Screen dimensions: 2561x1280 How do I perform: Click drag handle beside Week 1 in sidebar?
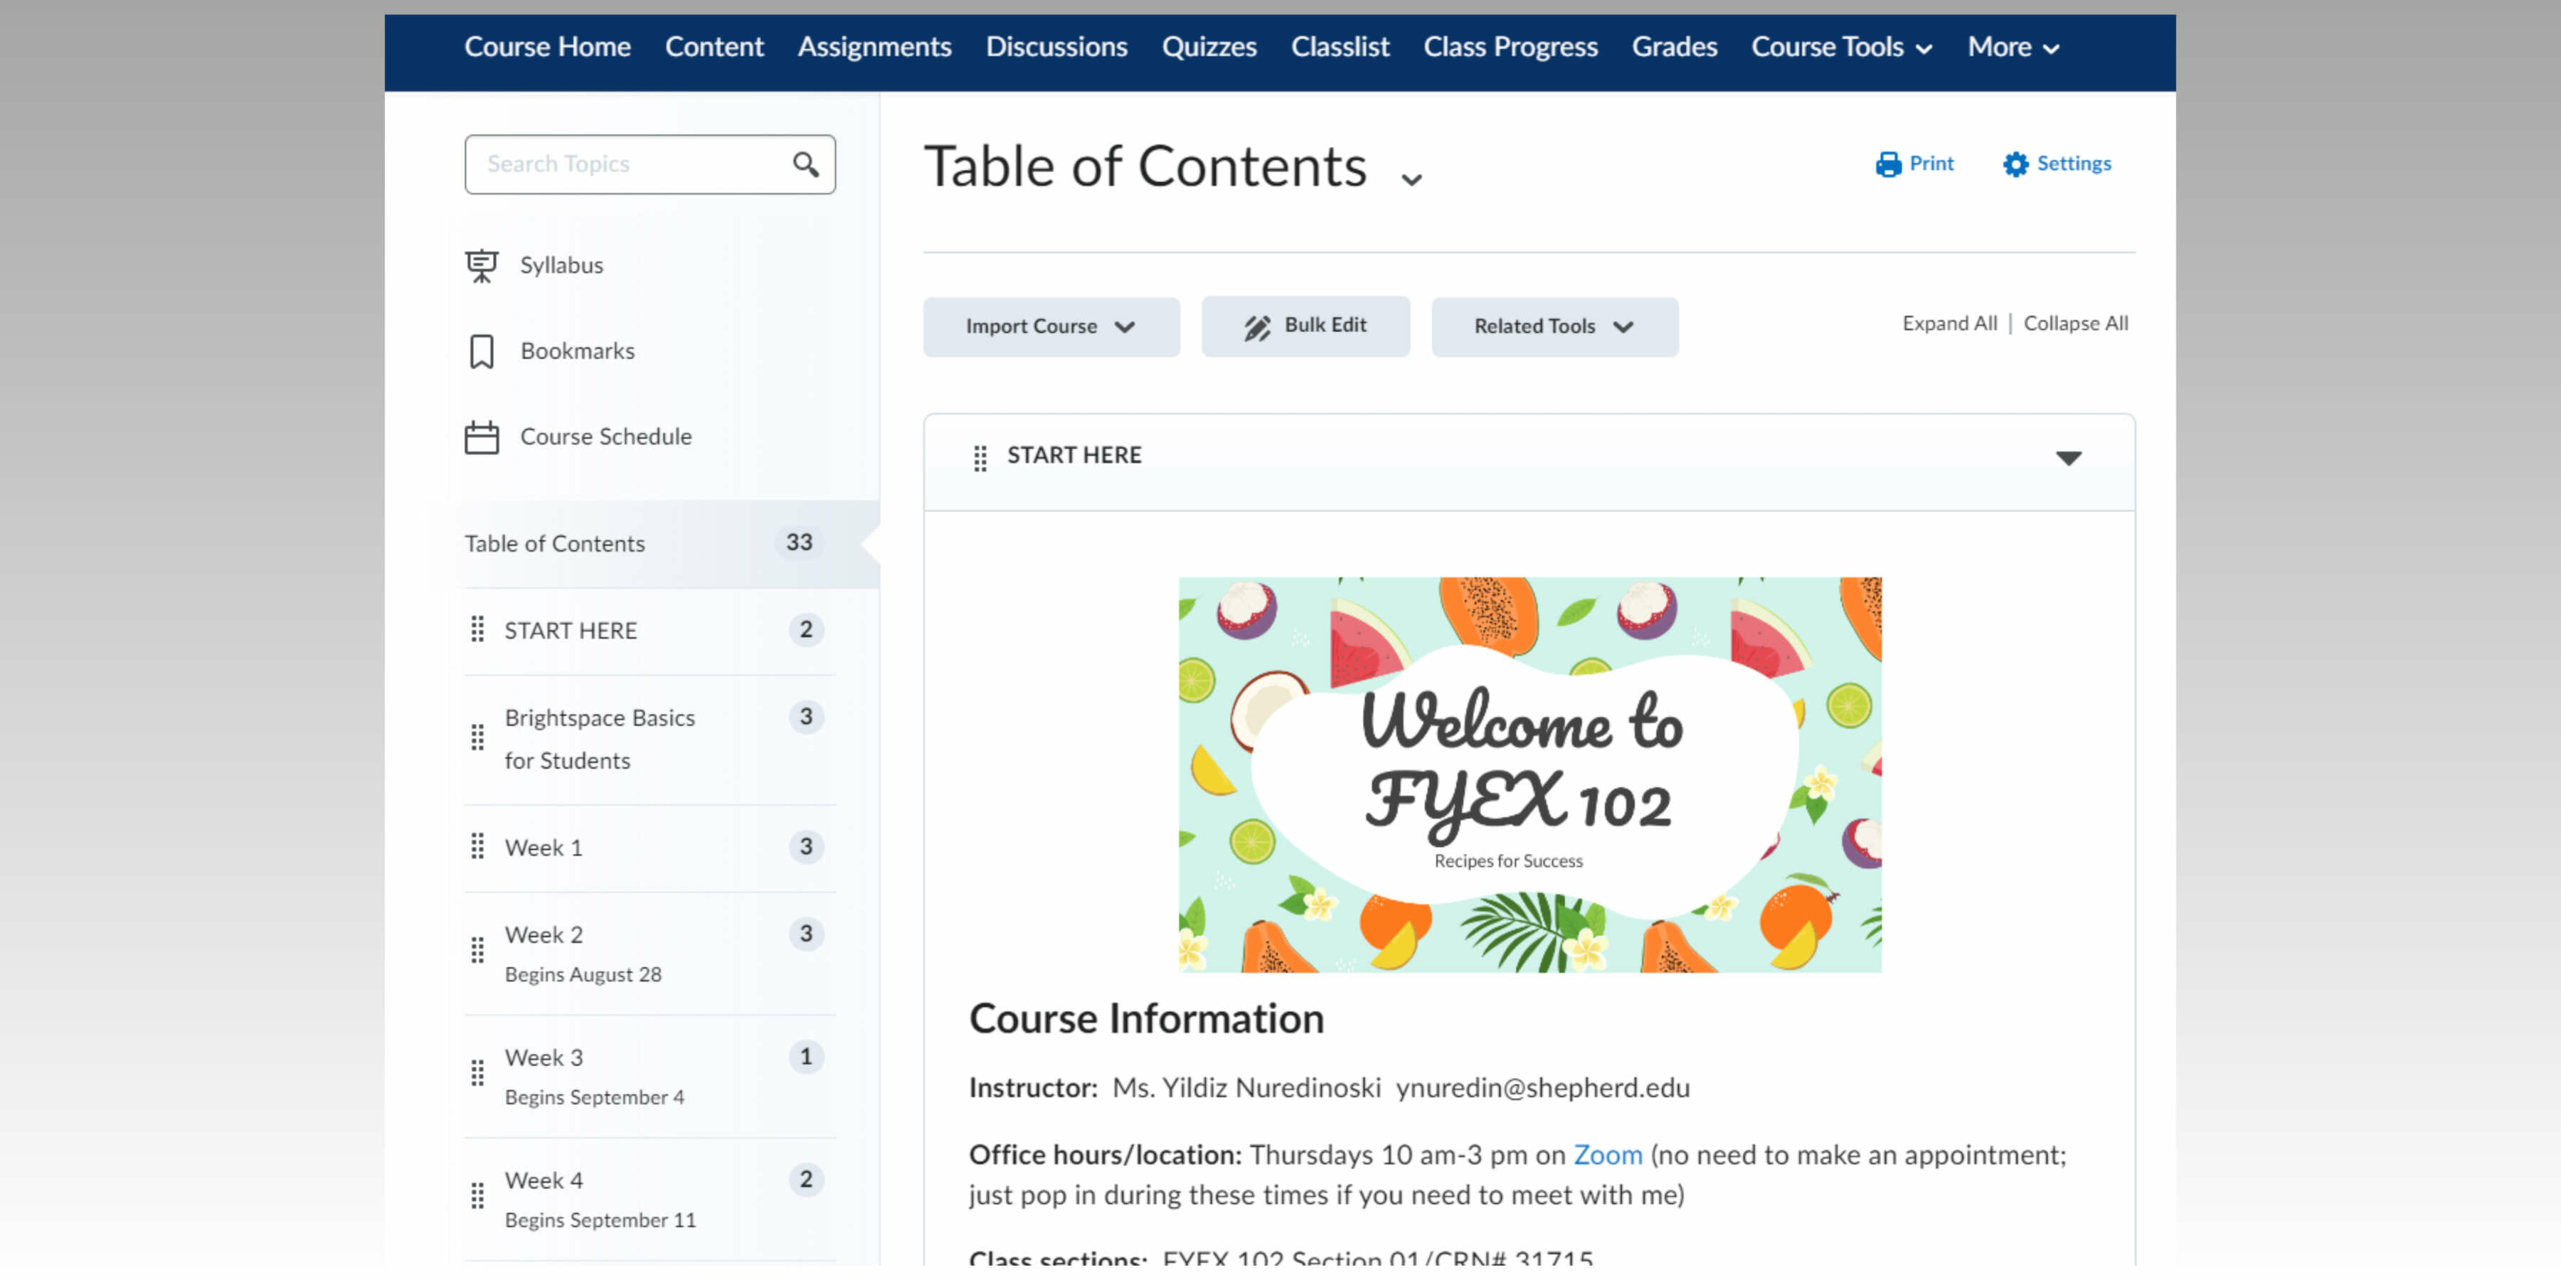477,847
